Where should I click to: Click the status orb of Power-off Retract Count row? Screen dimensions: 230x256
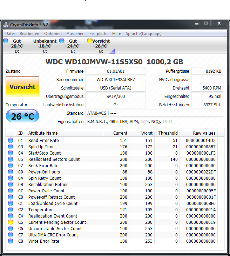[x=11, y=197]
